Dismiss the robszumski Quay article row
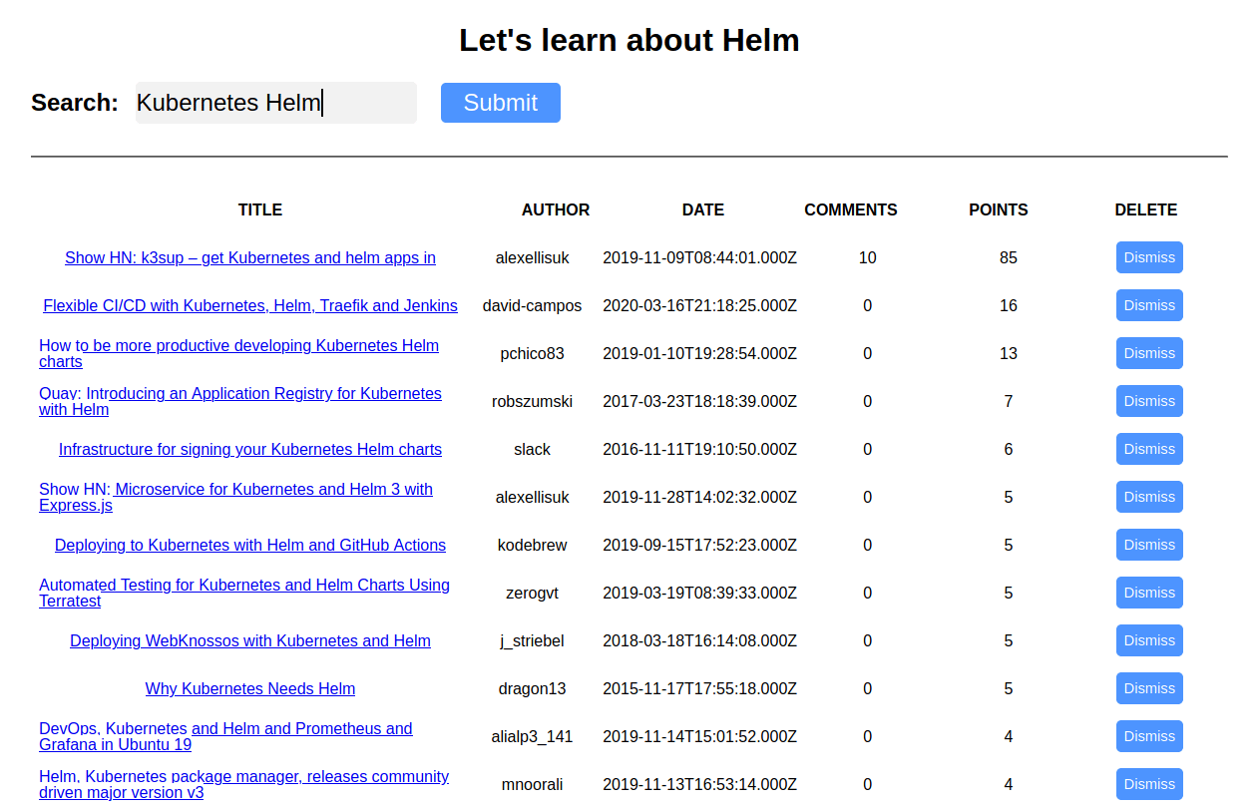Viewport: 1259px width, 810px height. 1149,401
